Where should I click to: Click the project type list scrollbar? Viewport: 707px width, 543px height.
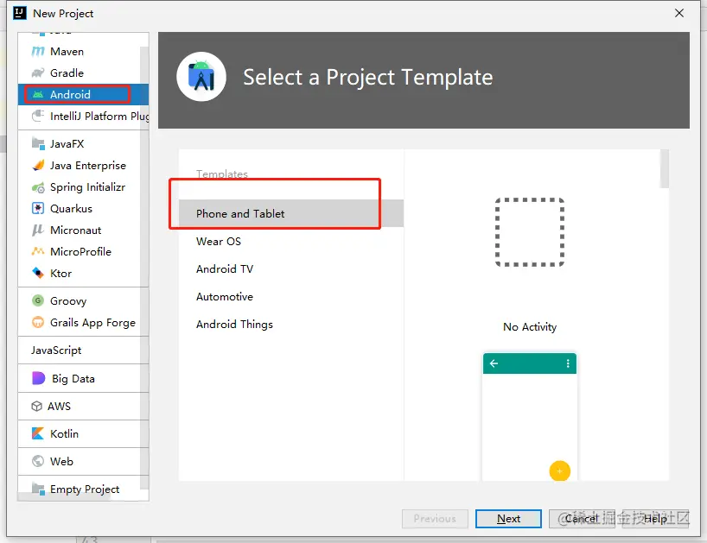[x=144, y=268]
